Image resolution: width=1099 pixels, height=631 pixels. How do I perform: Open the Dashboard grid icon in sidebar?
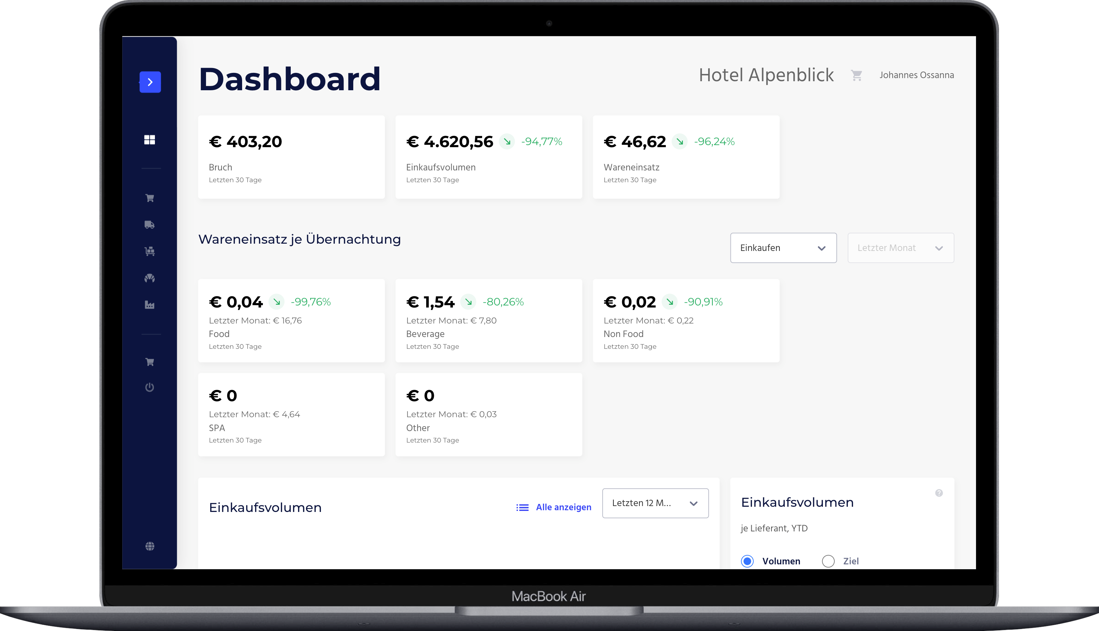click(150, 140)
